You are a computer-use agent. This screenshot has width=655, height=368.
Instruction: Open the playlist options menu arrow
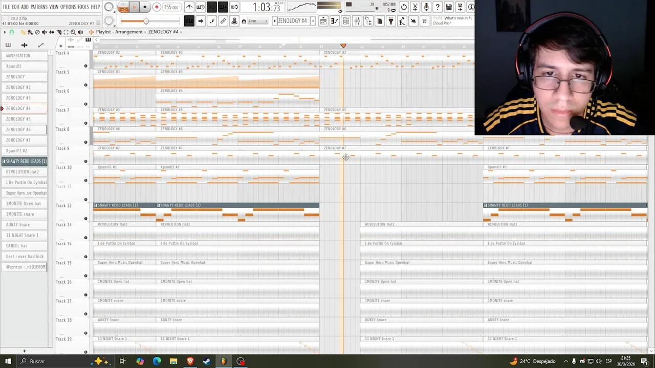5,32
